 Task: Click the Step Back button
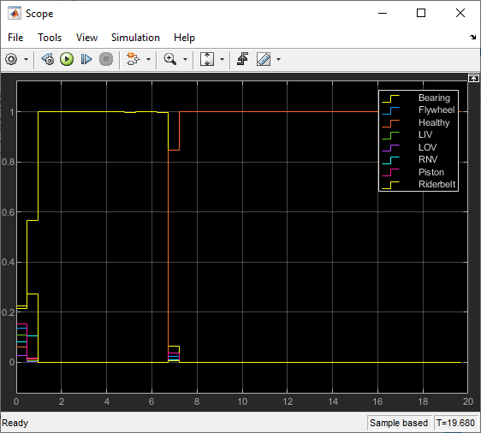point(48,59)
